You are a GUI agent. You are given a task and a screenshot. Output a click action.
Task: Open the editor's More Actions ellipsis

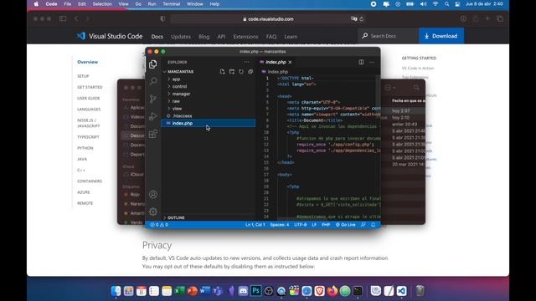(x=372, y=62)
